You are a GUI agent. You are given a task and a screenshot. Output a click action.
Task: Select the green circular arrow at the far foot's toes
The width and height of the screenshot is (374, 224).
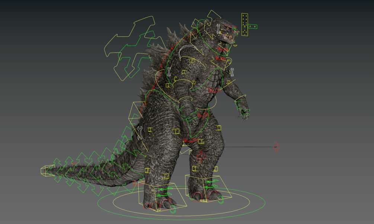pyautogui.click(x=221, y=200)
